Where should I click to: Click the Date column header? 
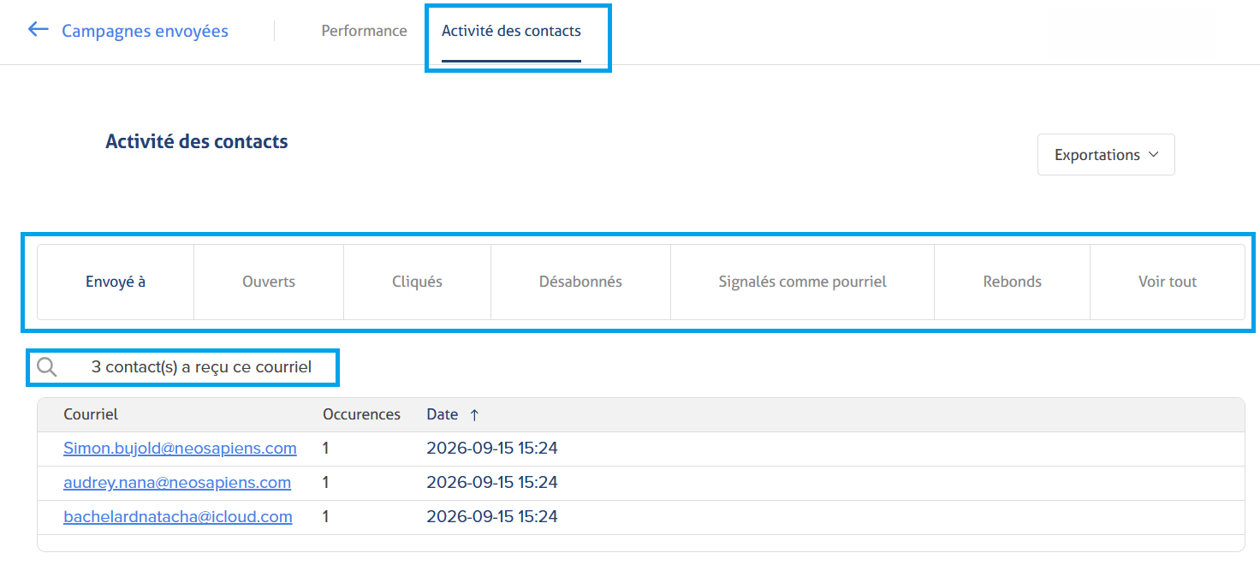pos(443,414)
